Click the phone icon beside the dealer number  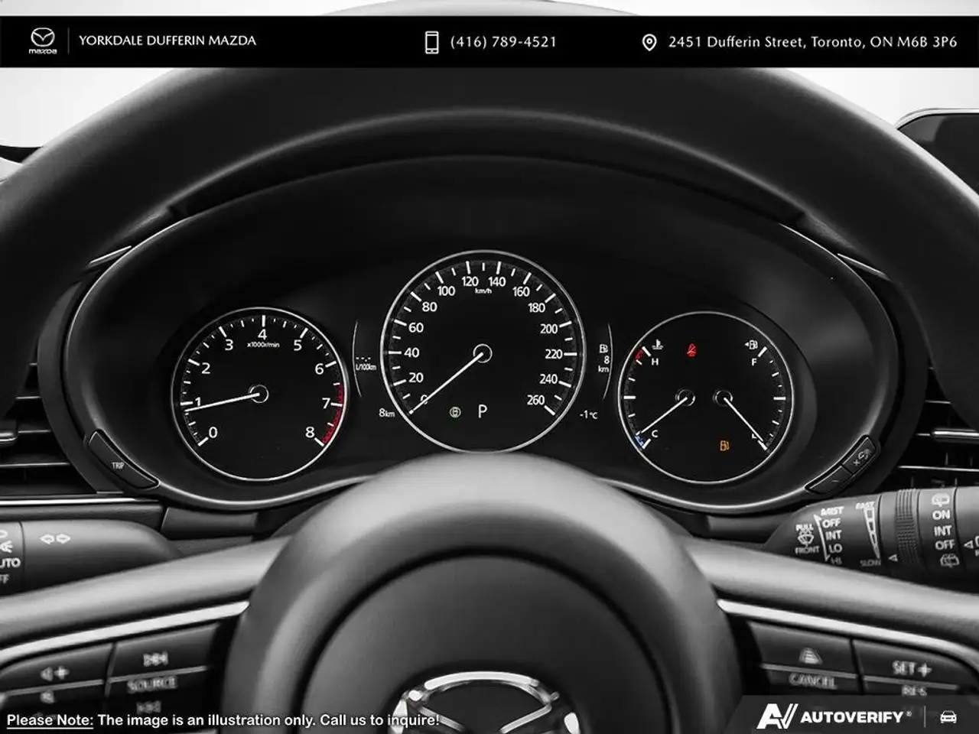coord(431,42)
